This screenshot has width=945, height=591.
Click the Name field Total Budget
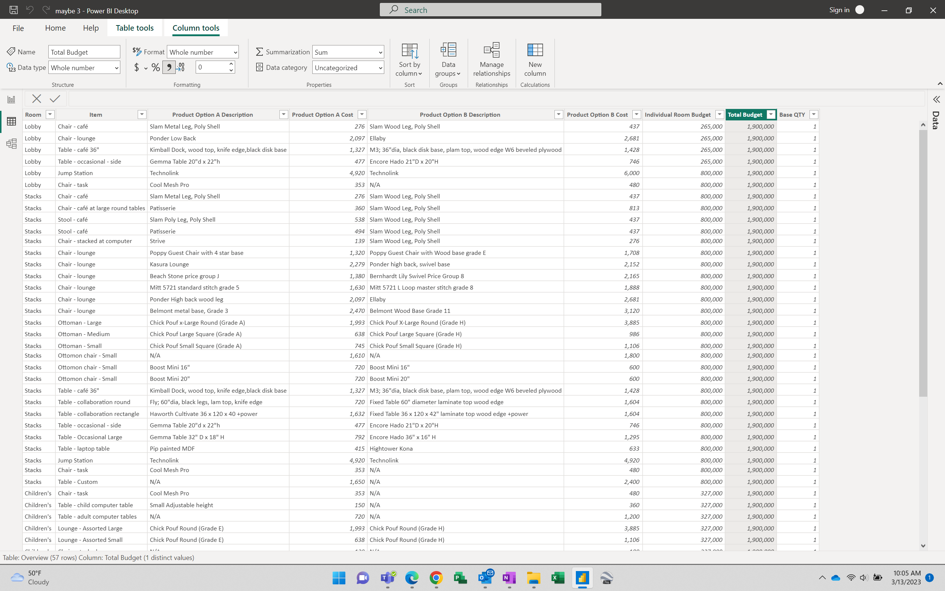84,52
